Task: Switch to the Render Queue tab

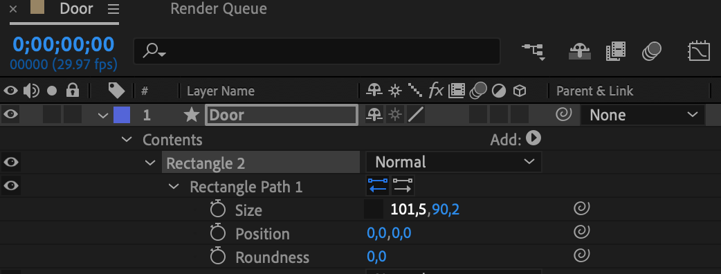Action: tap(219, 8)
